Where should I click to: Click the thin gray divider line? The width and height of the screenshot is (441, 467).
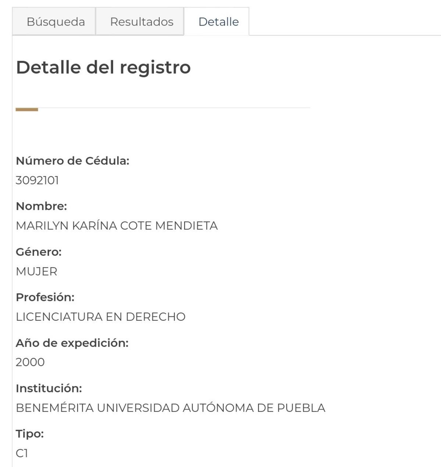(176, 108)
